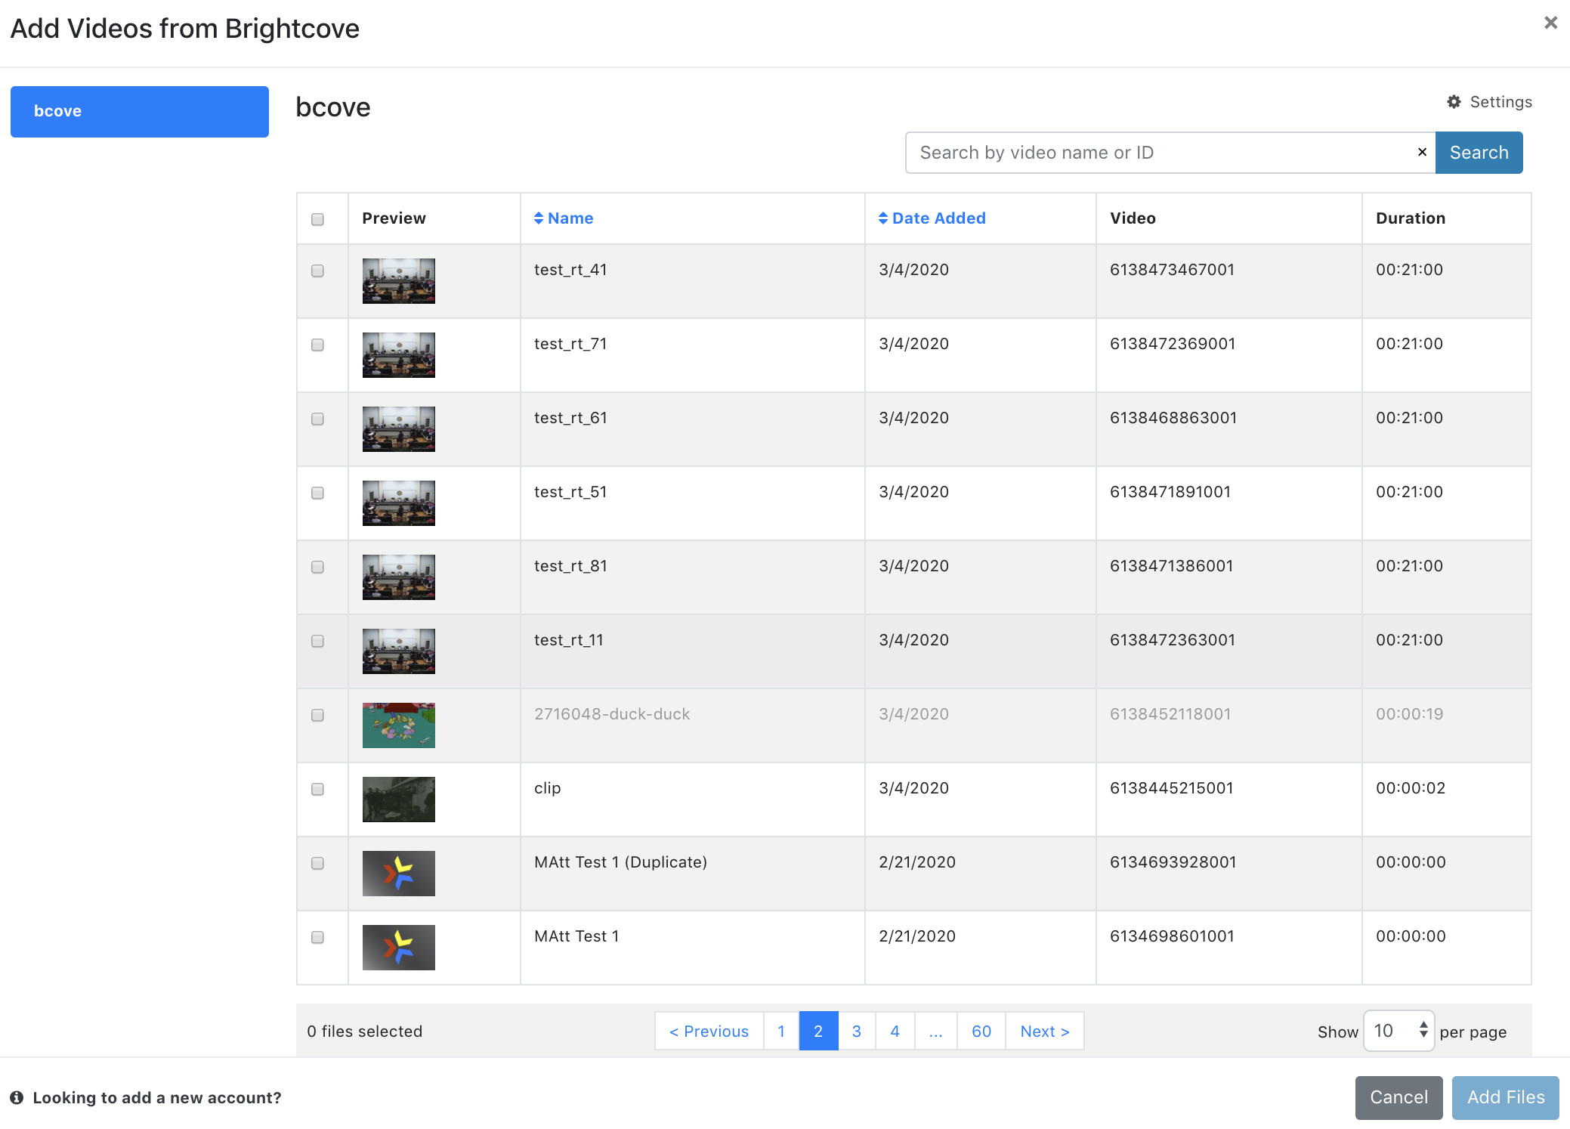1570x1129 pixels.
Task: Click the name test_rt_11
Action: pyautogui.click(x=569, y=640)
